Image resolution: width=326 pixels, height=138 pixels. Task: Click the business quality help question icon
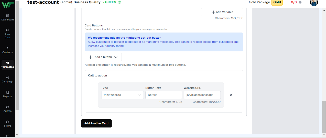pos(119,2)
